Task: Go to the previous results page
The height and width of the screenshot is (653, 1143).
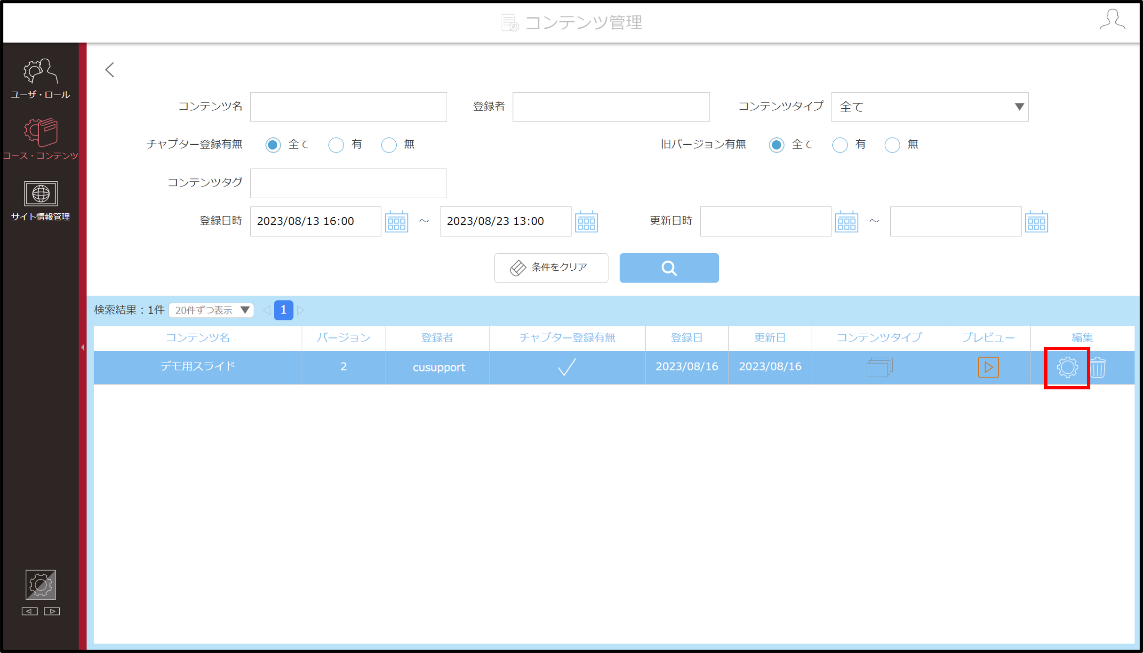Action: pyautogui.click(x=267, y=310)
